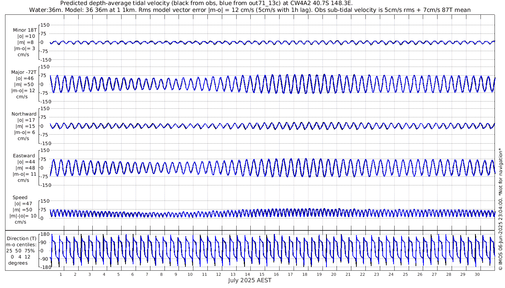
Task: Click the chart title starting "Predicted depth-average tidal velocity"
Action: [207, 3]
